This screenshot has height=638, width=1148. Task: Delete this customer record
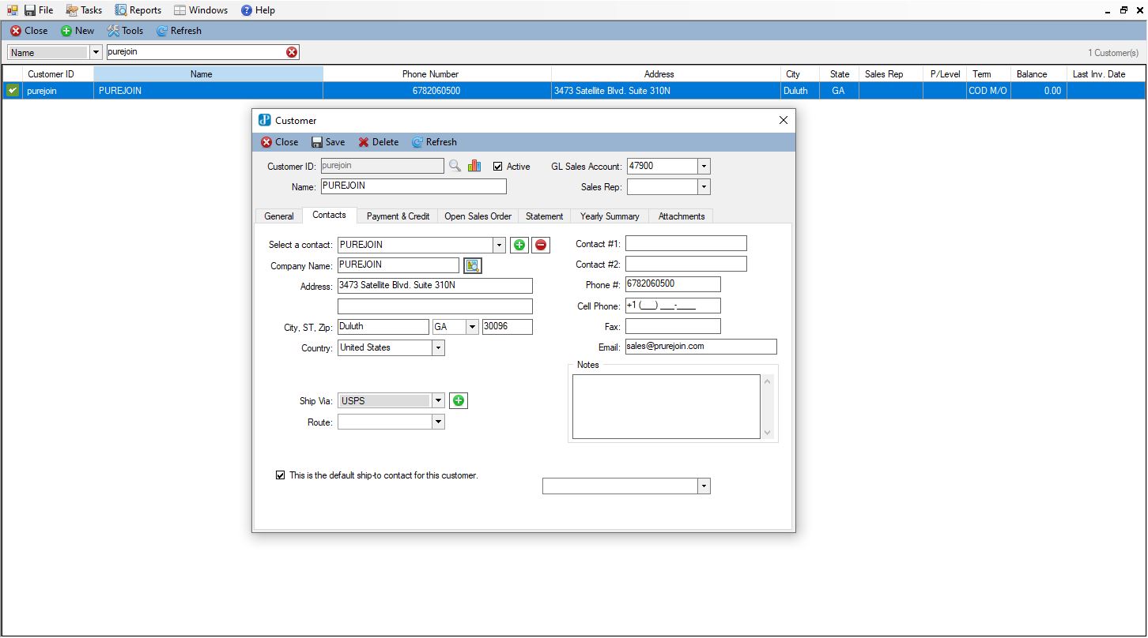[378, 142]
